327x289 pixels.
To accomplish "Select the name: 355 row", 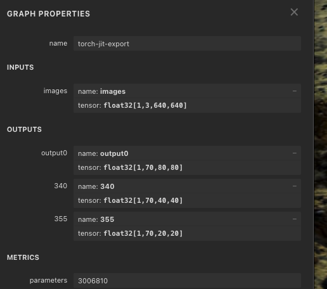I will (187, 219).
